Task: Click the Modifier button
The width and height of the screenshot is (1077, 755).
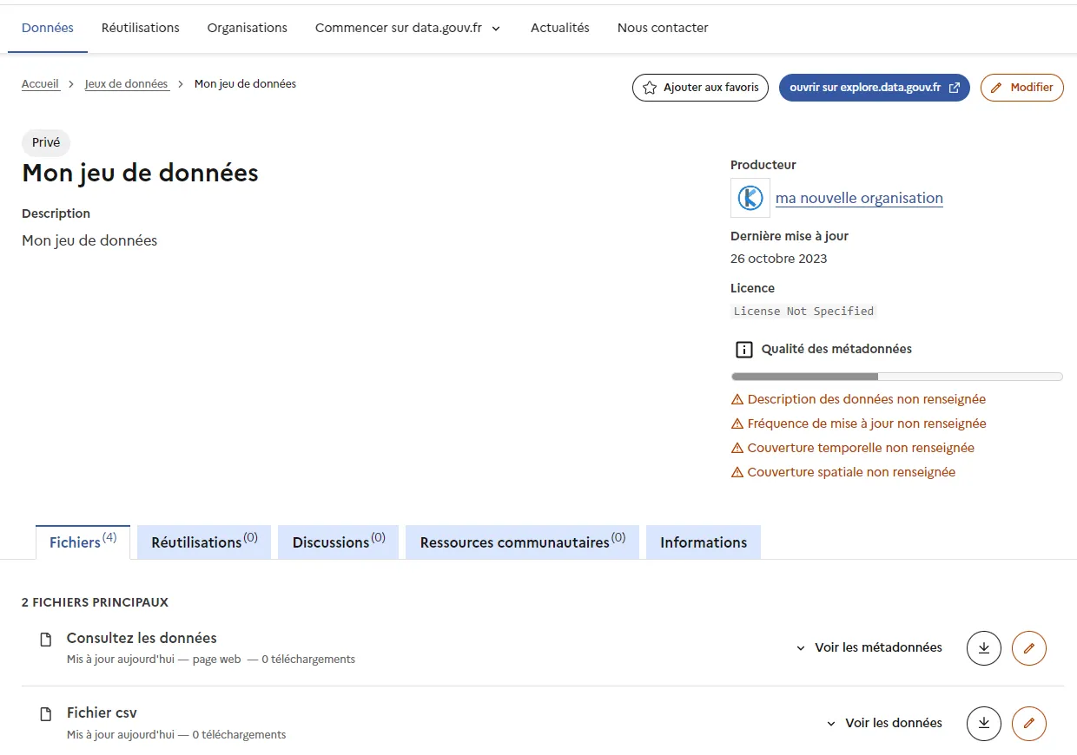Action: pyautogui.click(x=1022, y=88)
